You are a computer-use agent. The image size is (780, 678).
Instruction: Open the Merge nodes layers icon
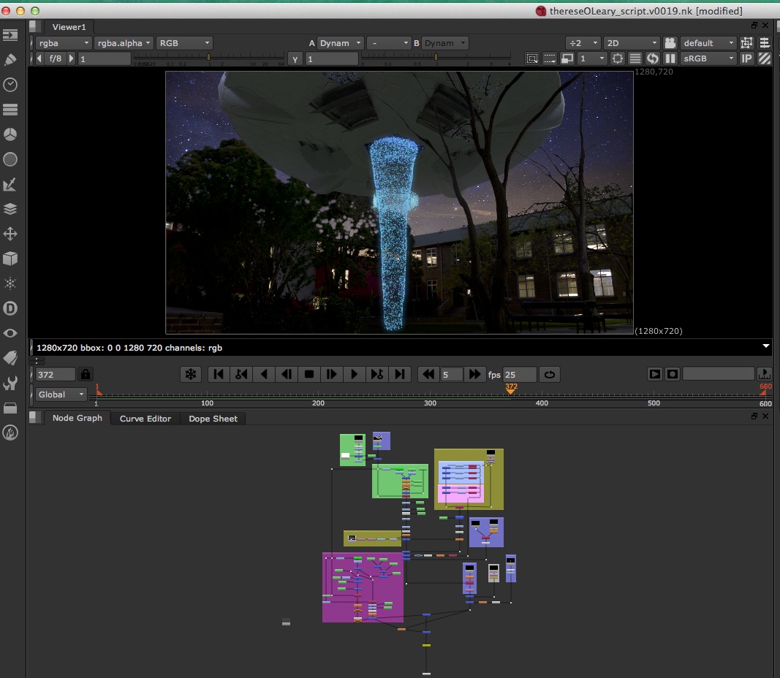pyautogui.click(x=10, y=209)
